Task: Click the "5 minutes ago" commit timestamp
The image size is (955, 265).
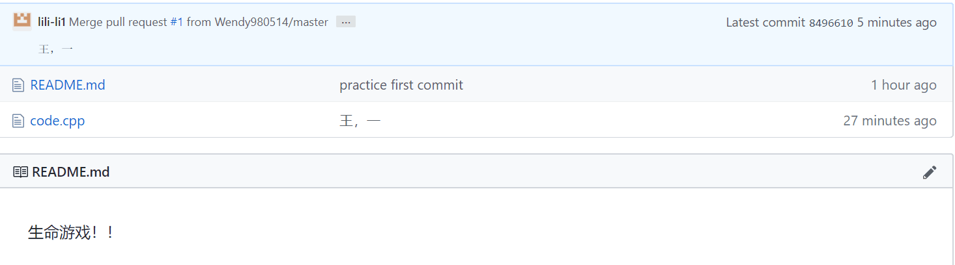Action: click(896, 22)
